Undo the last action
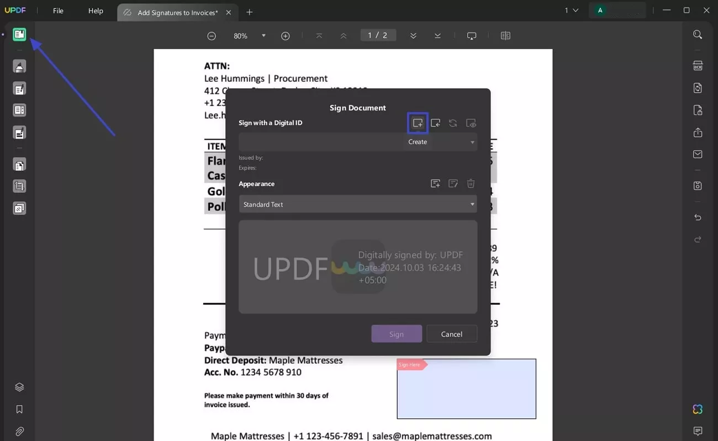 tap(698, 217)
